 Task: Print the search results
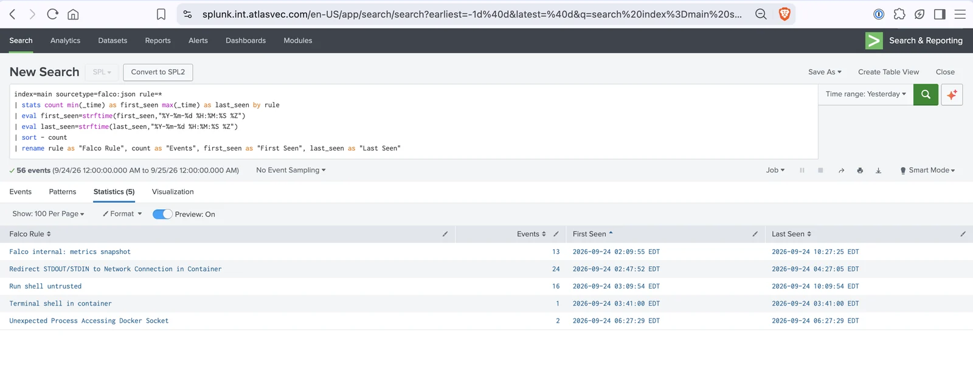tap(860, 171)
